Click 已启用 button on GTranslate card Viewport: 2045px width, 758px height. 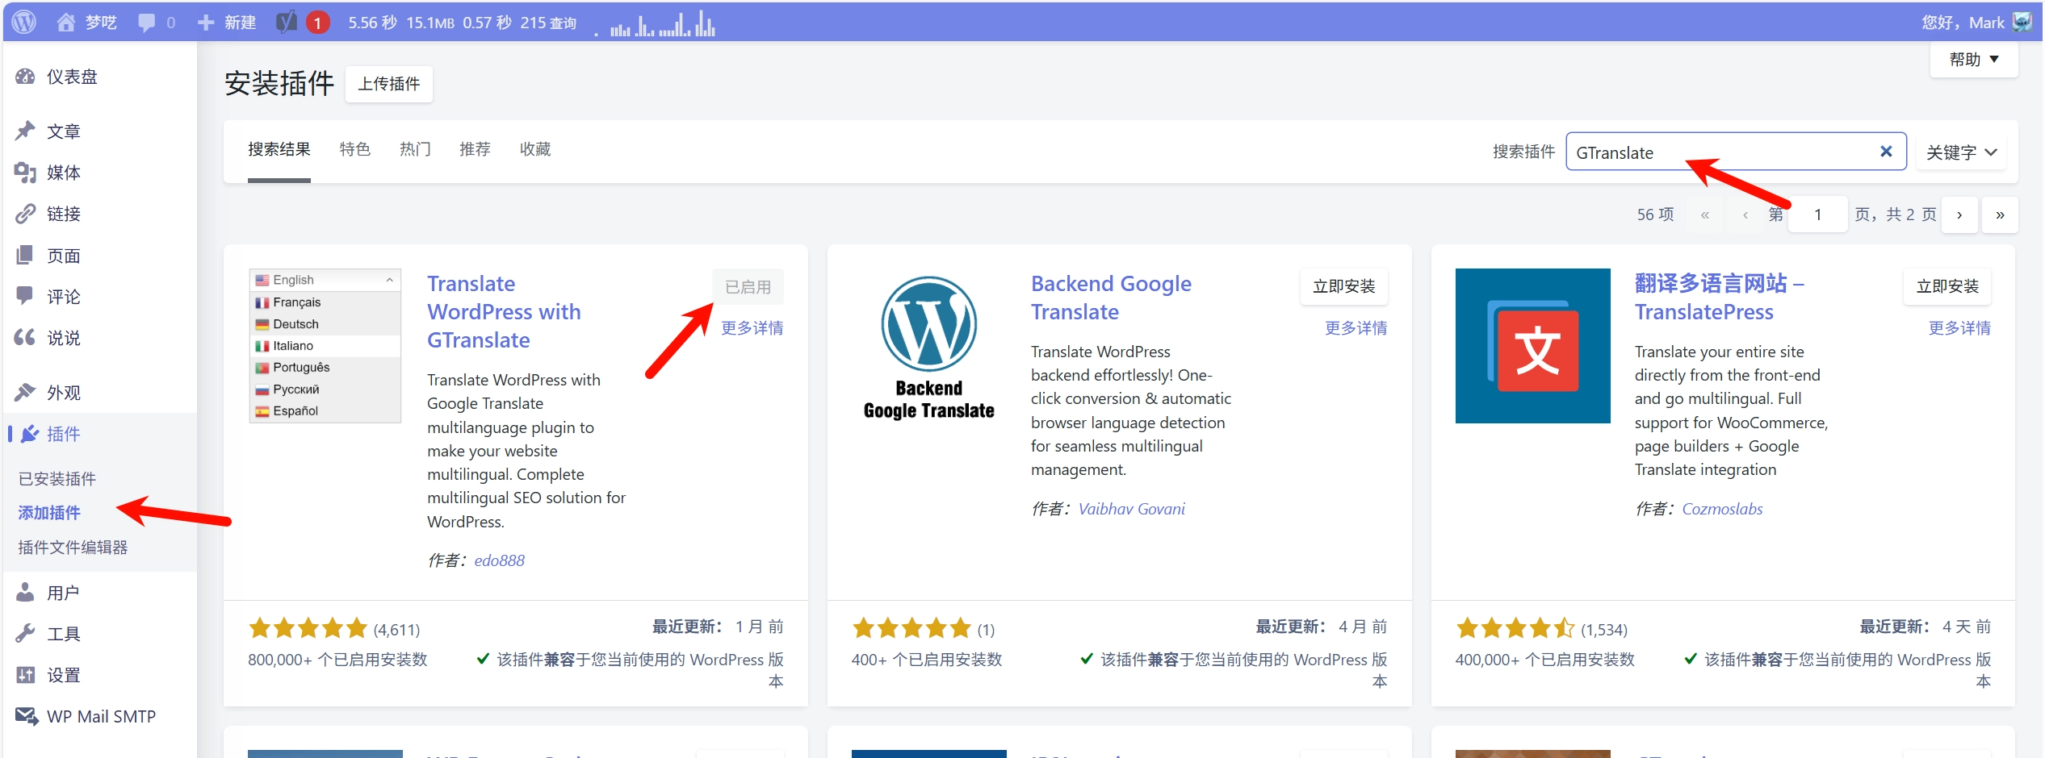tap(748, 286)
